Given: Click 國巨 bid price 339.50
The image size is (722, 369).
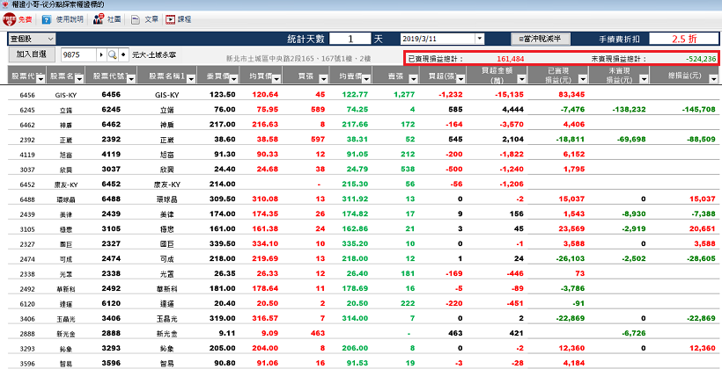Looking at the screenshot, I should coord(221,243).
